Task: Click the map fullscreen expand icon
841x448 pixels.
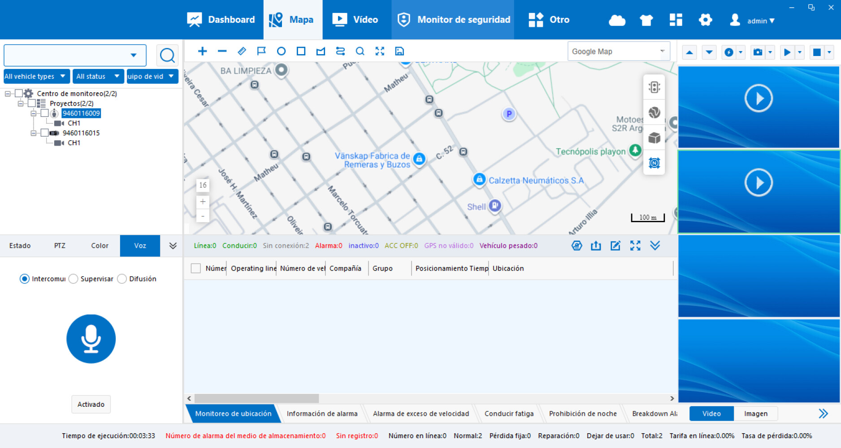Action: 380,51
